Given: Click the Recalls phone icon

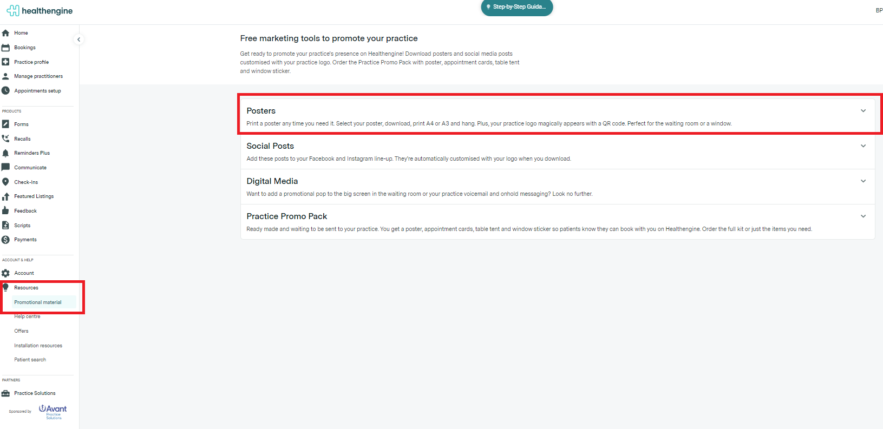Looking at the screenshot, I should point(6,139).
